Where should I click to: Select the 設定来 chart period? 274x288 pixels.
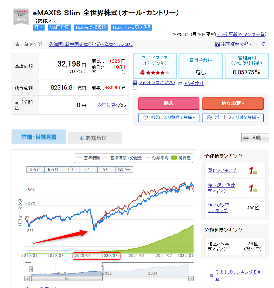click(124, 169)
